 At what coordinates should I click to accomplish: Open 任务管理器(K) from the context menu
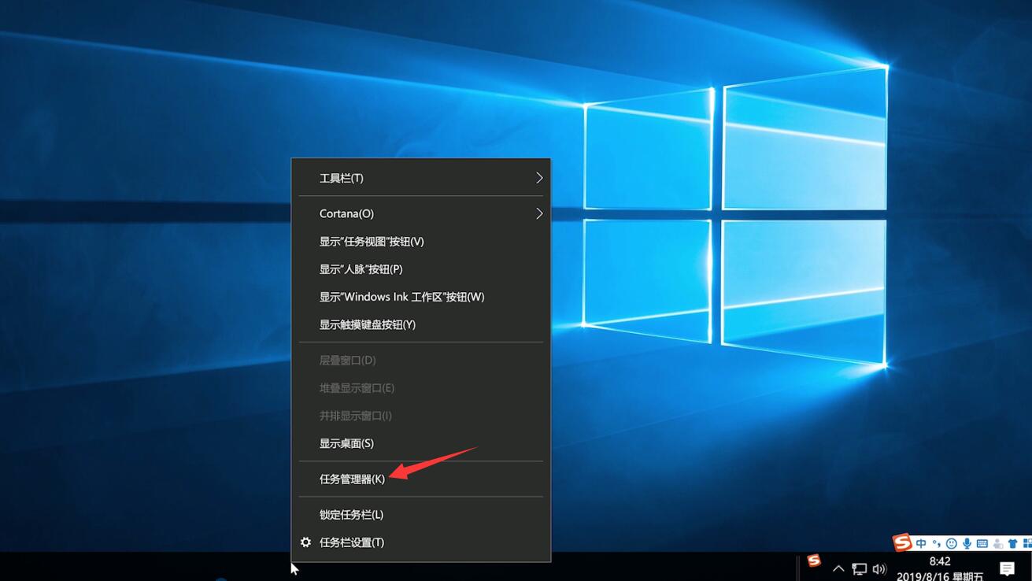click(x=420, y=479)
